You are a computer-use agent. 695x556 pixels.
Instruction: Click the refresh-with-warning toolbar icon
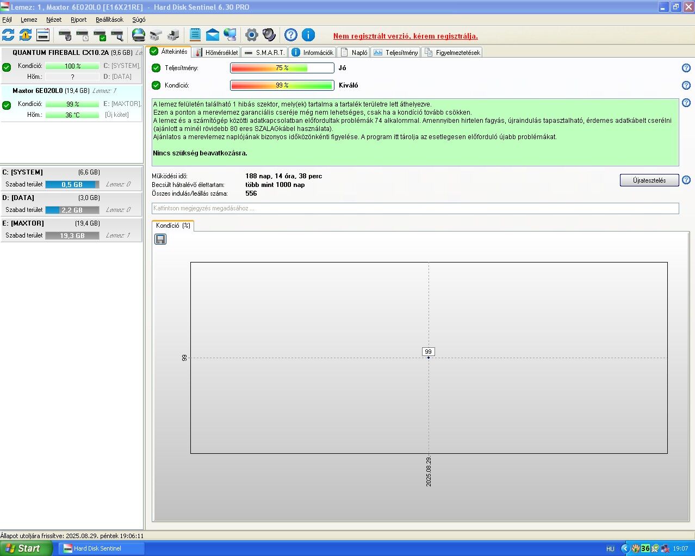(x=26, y=35)
